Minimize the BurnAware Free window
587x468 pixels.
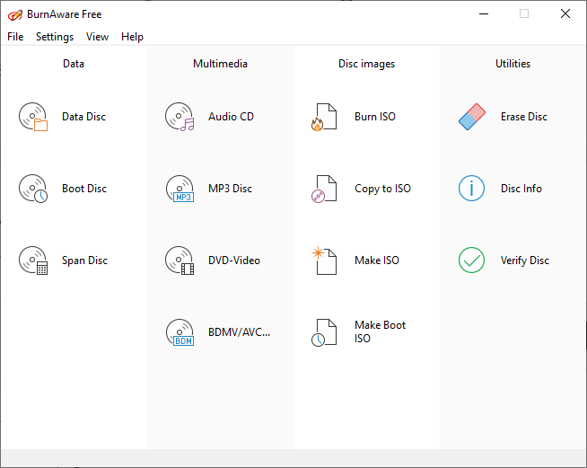(x=484, y=14)
